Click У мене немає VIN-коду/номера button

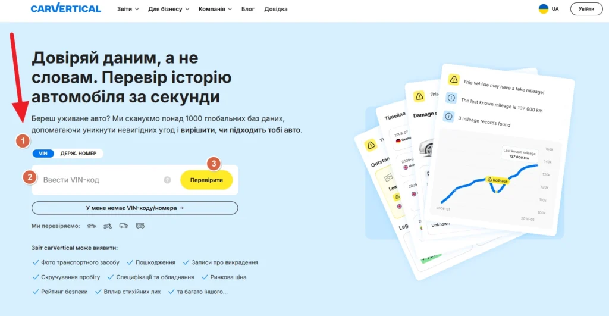pos(135,208)
